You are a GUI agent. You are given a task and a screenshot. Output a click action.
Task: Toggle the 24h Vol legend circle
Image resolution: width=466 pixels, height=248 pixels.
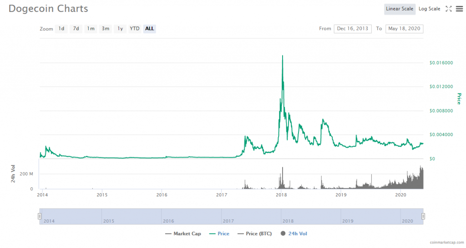click(283, 233)
